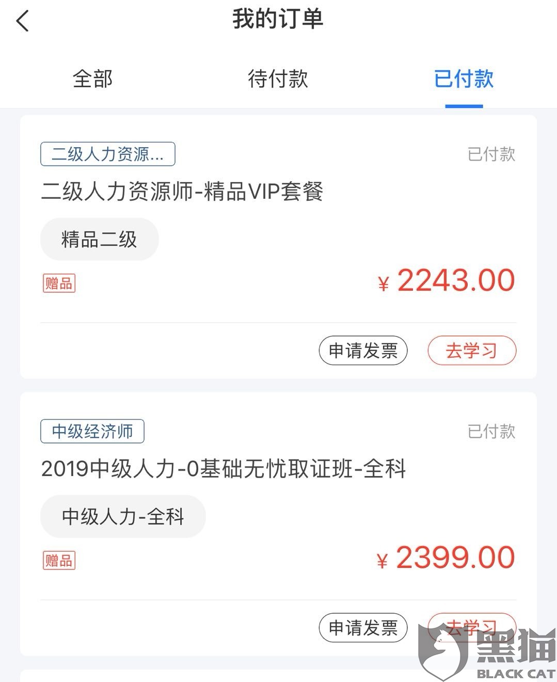This screenshot has height=682, width=557.
Task: Open the 待付款 tab
Action: [x=278, y=79]
